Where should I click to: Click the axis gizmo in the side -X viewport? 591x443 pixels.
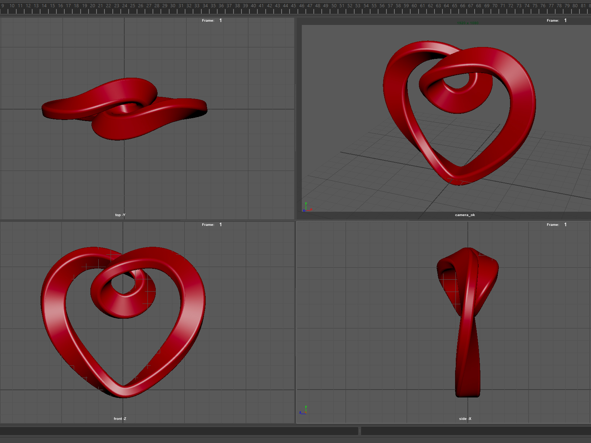pos(303,410)
